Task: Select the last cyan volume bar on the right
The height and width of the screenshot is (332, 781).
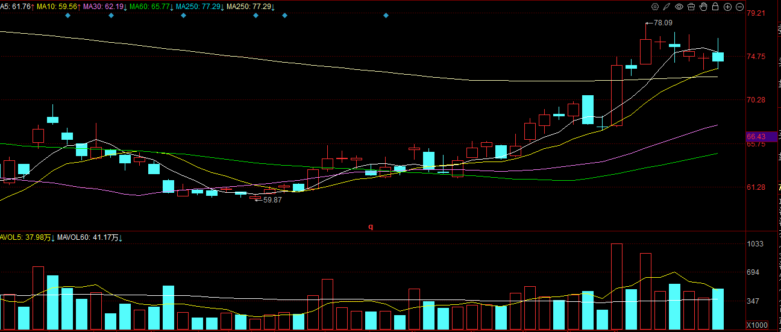Action: coord(718,309)
